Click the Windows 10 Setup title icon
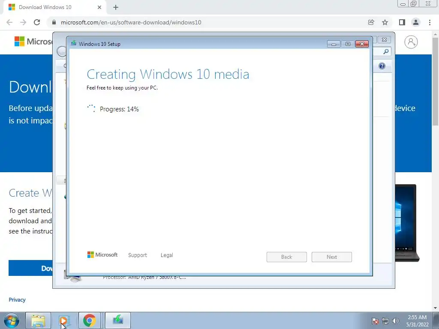This screenshot has width=439, height=329. coord(74,43)
